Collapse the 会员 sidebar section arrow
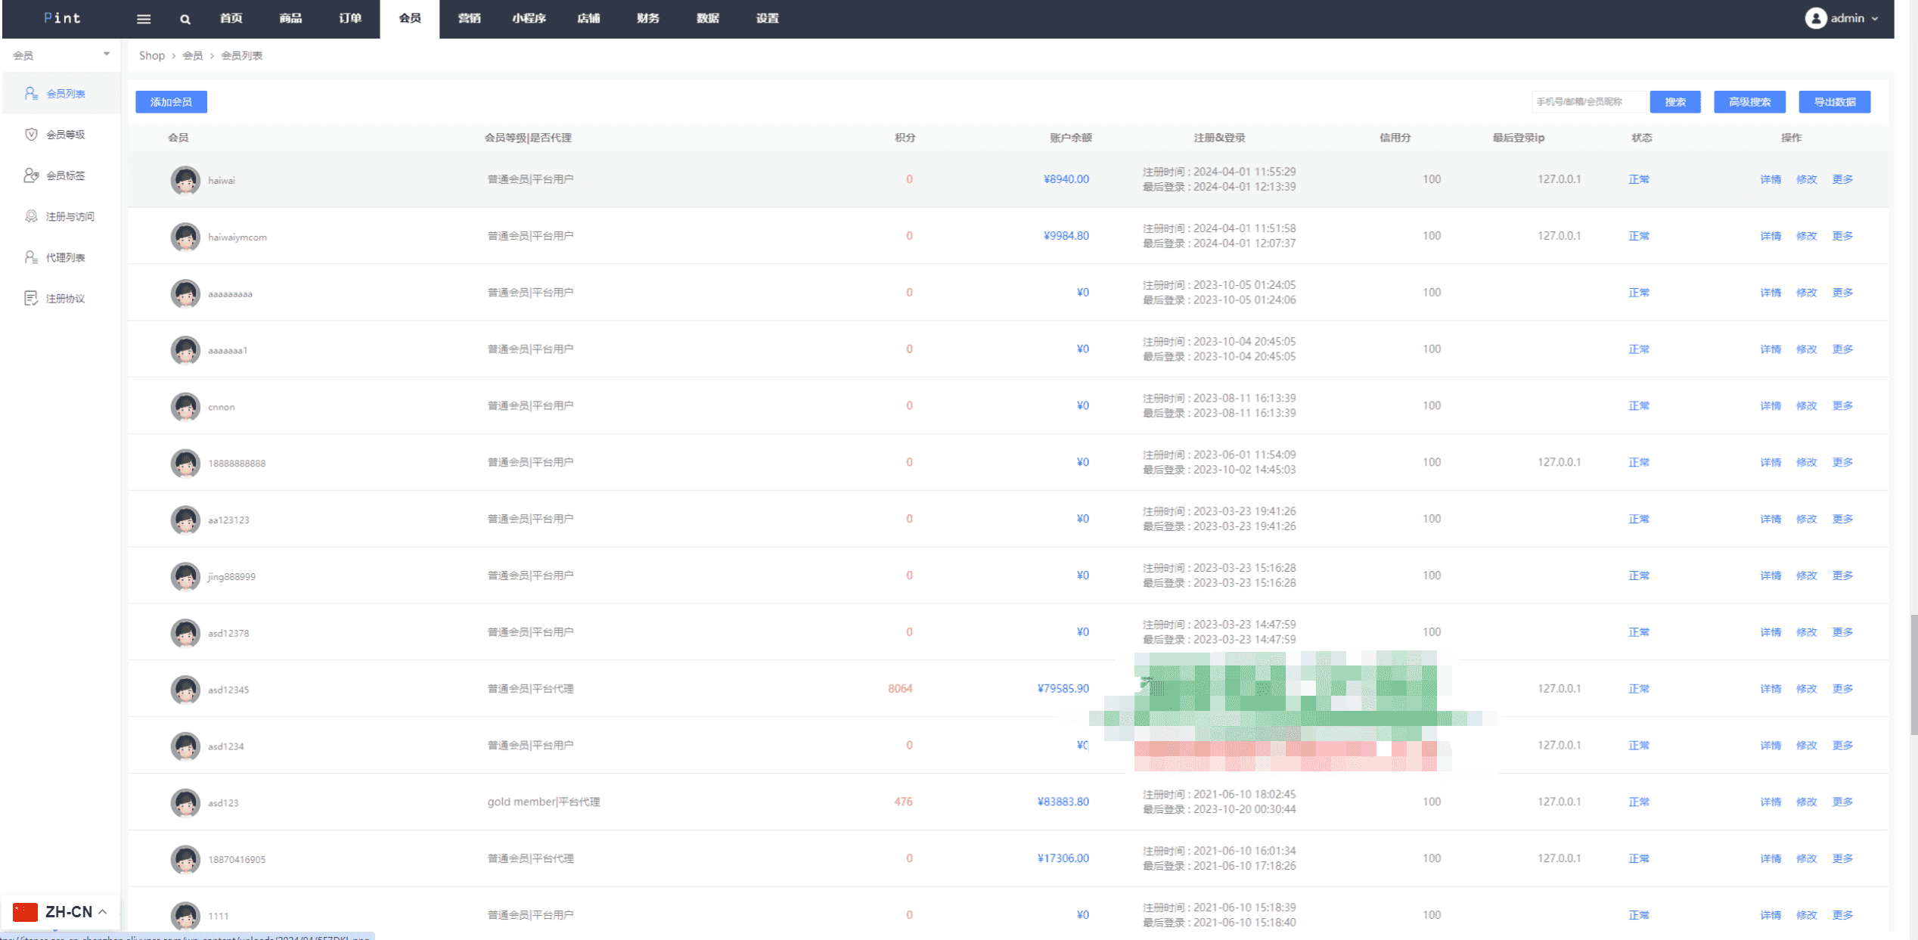The image size is (1918, 940). click(x=107, y=54)
